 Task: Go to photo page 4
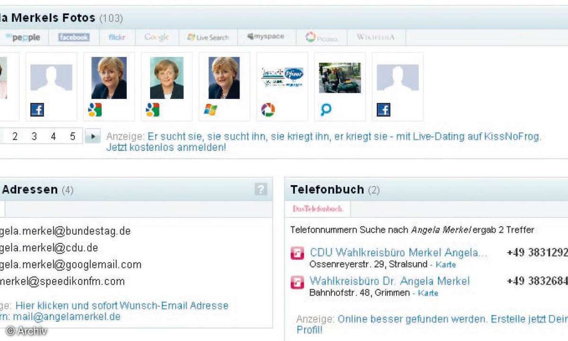pos(53,136)
